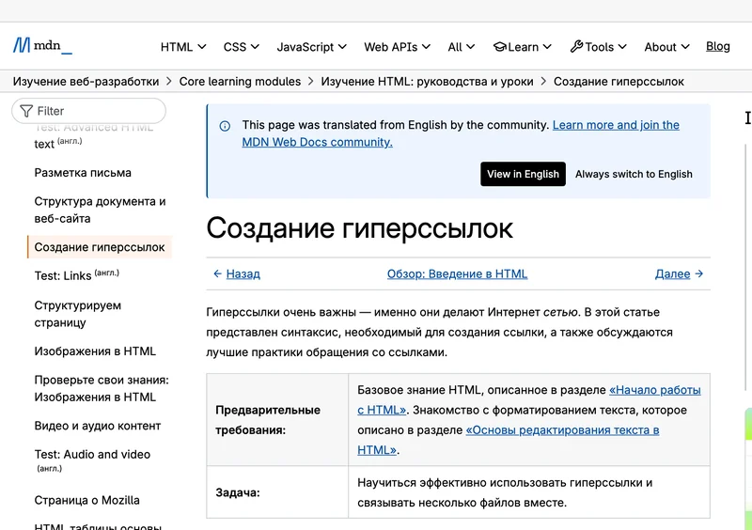Open sidebar item Изображения в HTML
Viewport: 752px width, 530px height.
point(95,351)
